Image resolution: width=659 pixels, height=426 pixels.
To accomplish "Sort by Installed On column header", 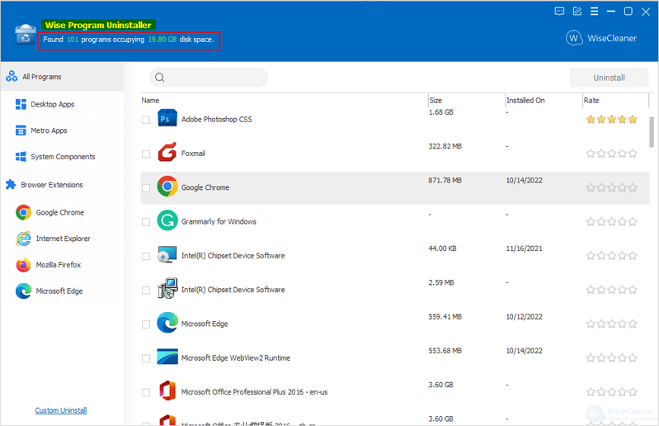I will [525, 101].
